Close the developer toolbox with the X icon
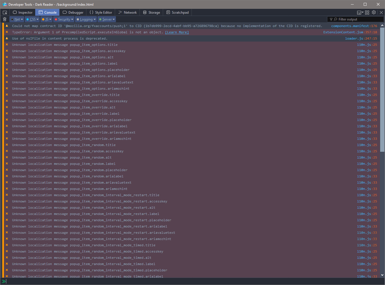Screen dimensions: 385x285 click(x=381, y=13)
